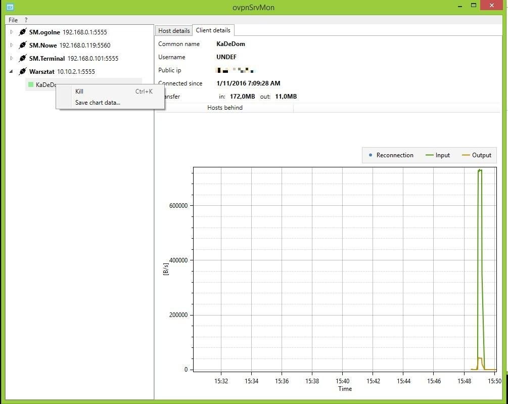Click the connected since 1/11/2016 7:09:28 AM value

[x=248, y=83]
